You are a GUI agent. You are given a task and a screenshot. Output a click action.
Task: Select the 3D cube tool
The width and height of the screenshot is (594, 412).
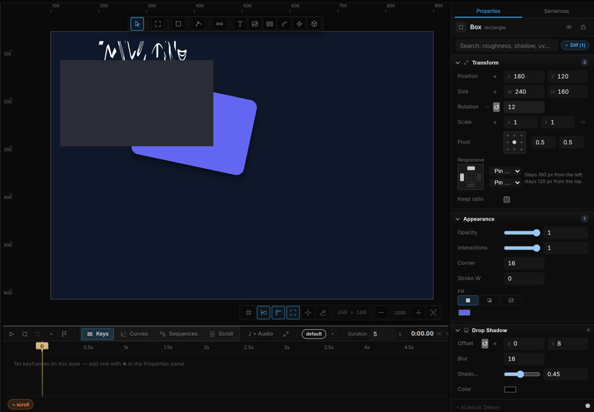point(314,24)
